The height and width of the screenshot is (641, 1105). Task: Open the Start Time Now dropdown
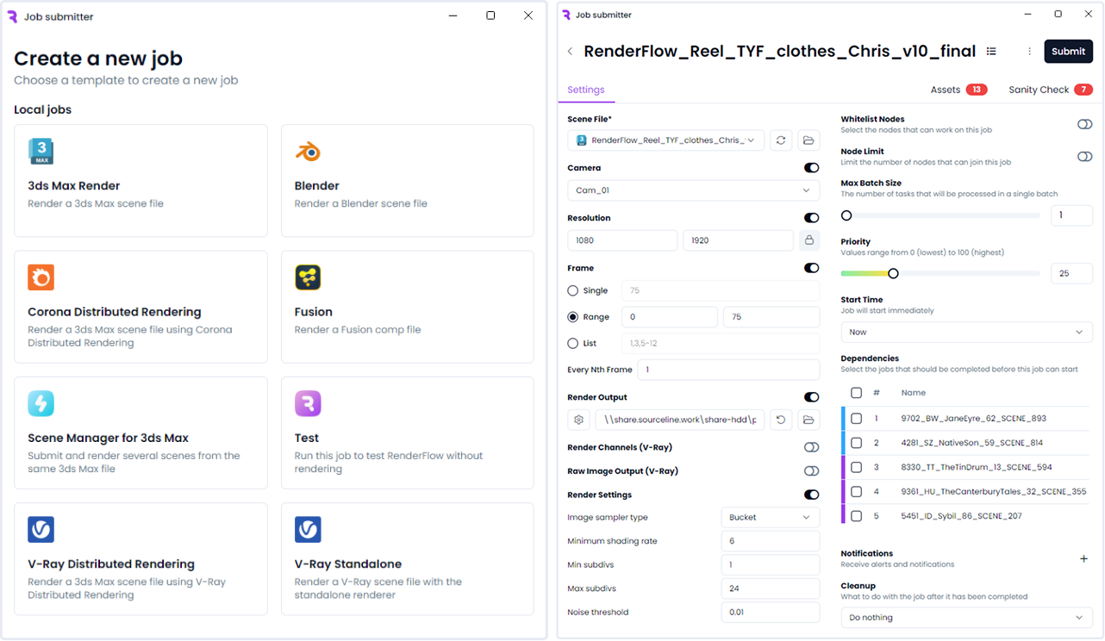[x=967, y=332]
